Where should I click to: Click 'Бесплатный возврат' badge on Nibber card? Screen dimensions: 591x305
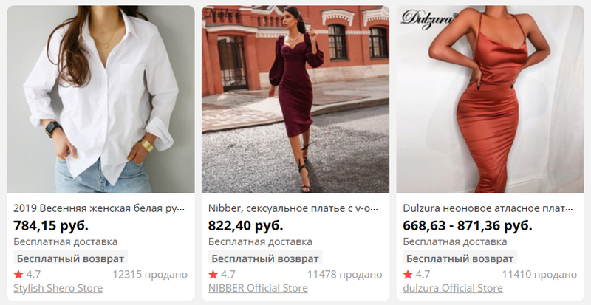point(265,258)
